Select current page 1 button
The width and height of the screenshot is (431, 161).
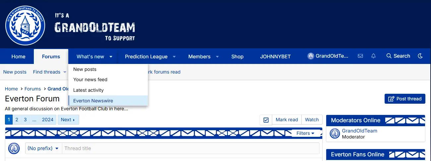click(x=9, y=120)
